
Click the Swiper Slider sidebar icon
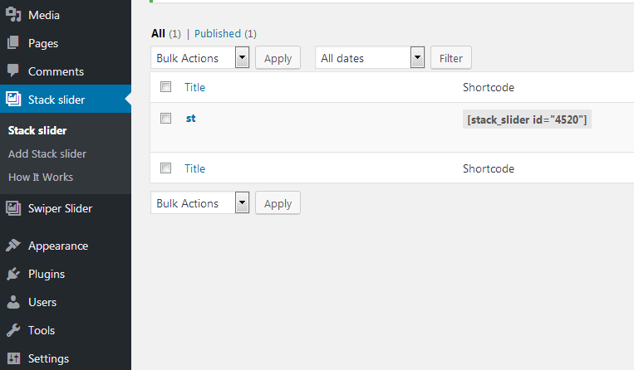pyautogui.click(x=13, y=208)
